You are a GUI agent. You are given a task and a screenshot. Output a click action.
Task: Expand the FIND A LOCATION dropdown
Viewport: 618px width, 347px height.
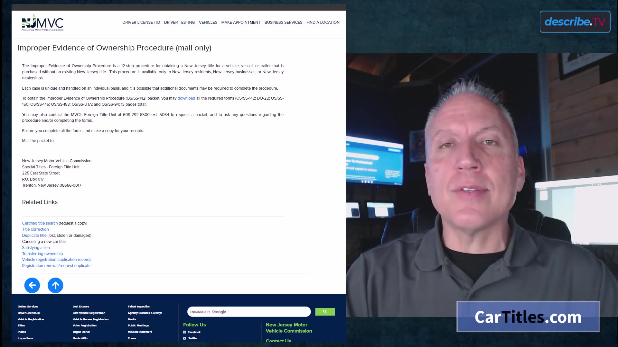click(323, 22)
